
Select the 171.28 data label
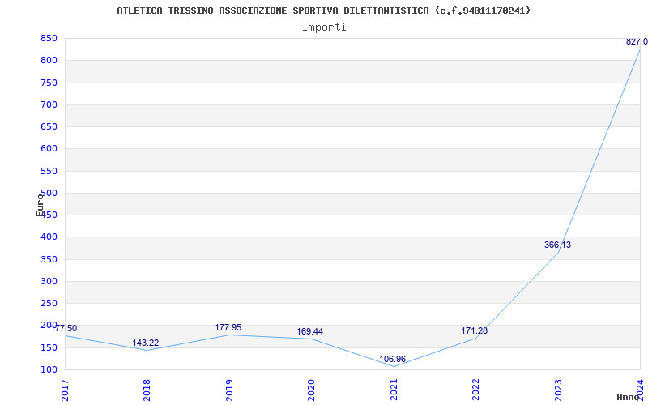[475, 331]
